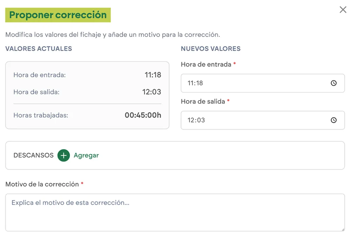Screen dimensions: 351x237
Task: Click the Agregar link in DESCANSOS
Action: 86,155
